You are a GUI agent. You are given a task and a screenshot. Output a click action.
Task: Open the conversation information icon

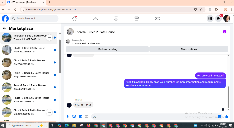(x=225, y=32)
